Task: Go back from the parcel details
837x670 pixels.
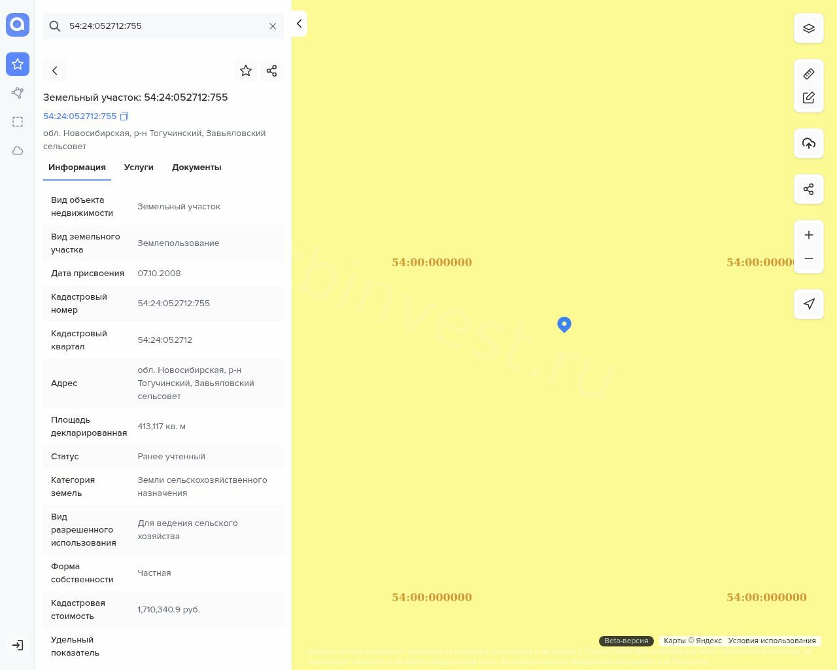Action: 55,71
